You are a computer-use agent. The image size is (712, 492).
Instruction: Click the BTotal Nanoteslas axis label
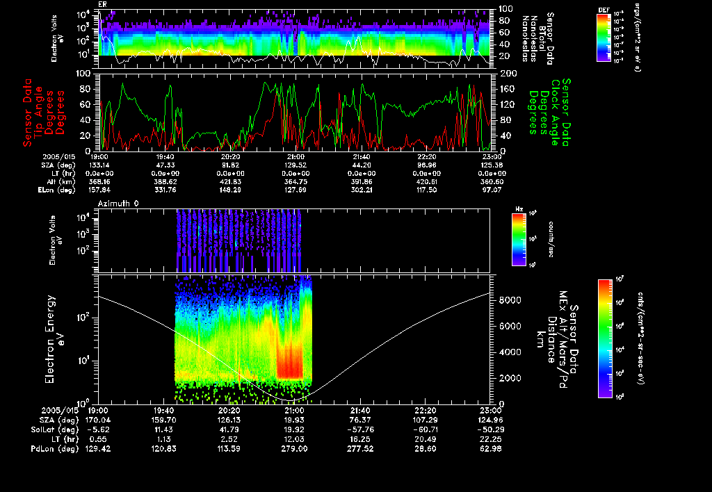538,38
